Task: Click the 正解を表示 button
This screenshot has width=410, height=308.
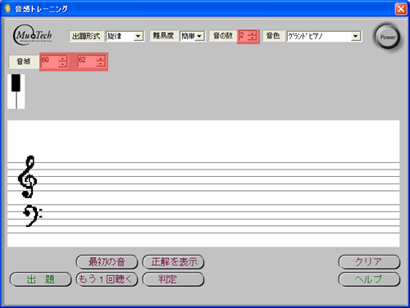Action: pyautogui.click(x=173, y=262)
